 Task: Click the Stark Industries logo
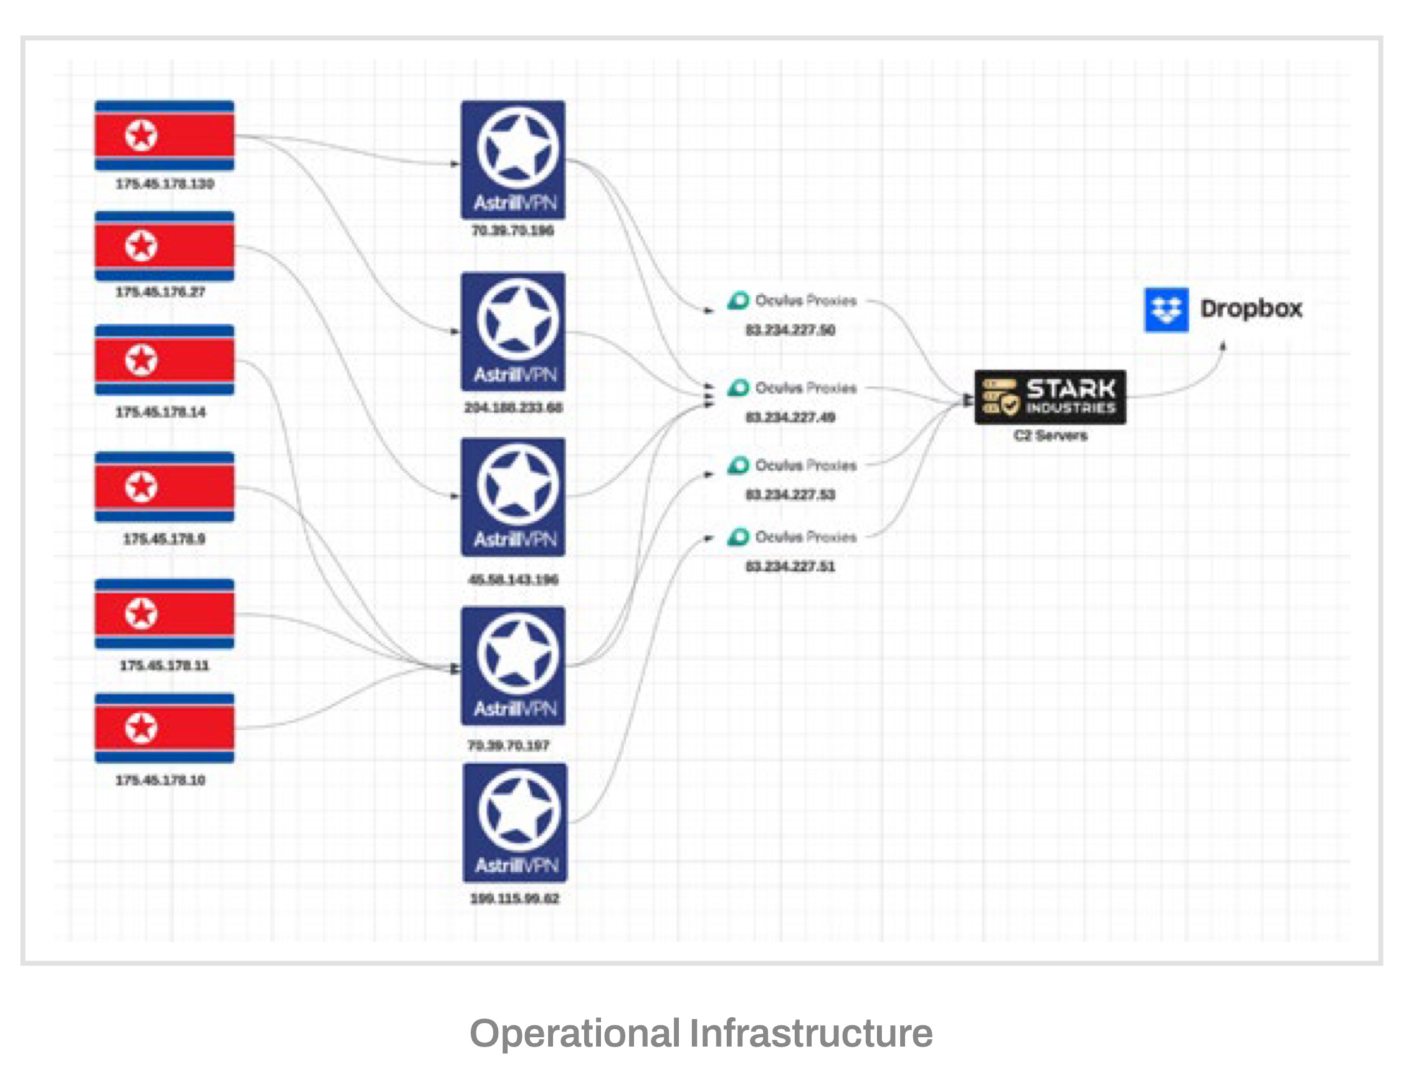click(1050, 397)
